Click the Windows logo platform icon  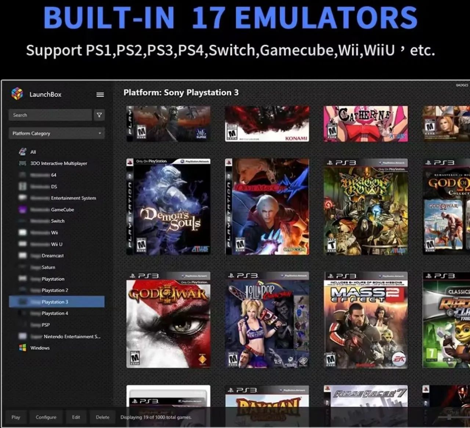23,348
